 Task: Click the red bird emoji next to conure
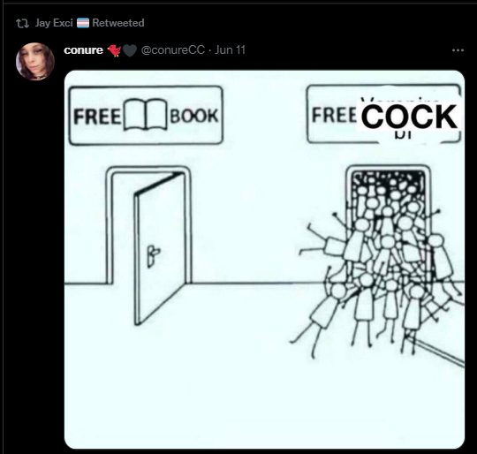coord(114,50)
